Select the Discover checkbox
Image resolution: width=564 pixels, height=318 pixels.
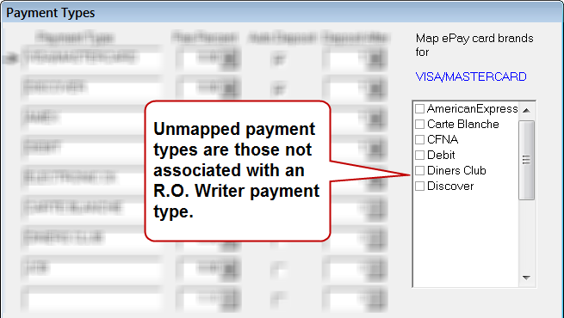(419, 186)
